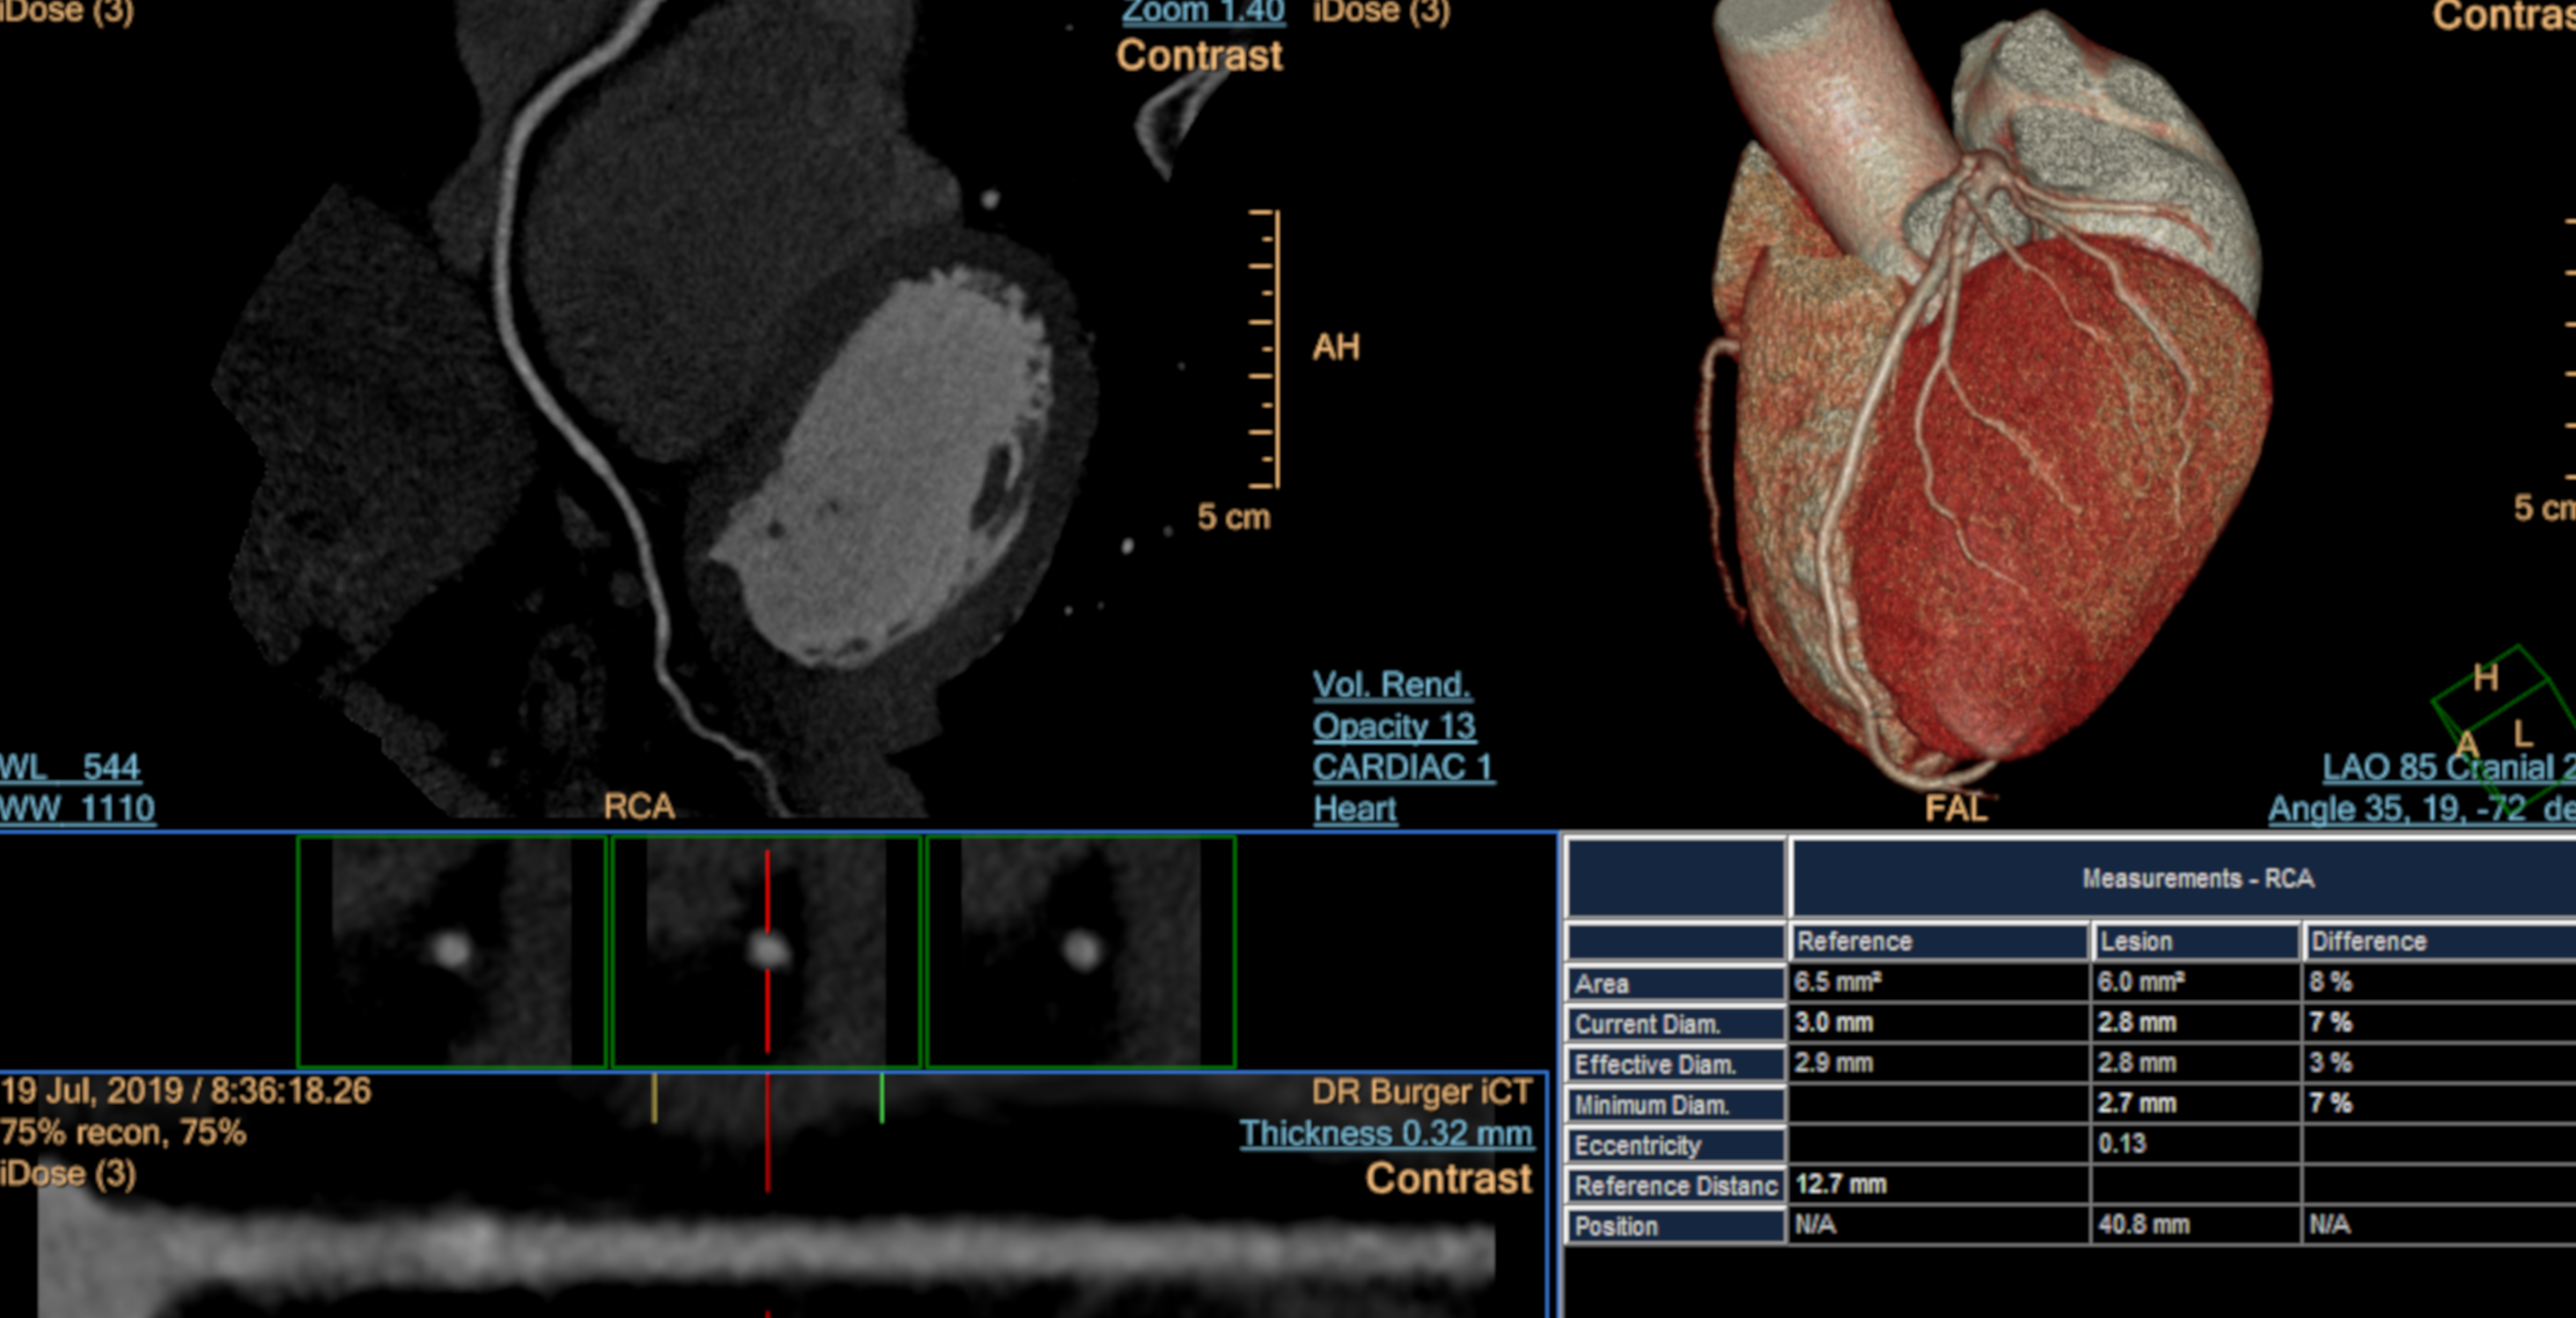Click the yellow reference marker on the vessel strip
Image resolution: width=2576 pixels, height=1318 pixels.
click(654, 1097)
